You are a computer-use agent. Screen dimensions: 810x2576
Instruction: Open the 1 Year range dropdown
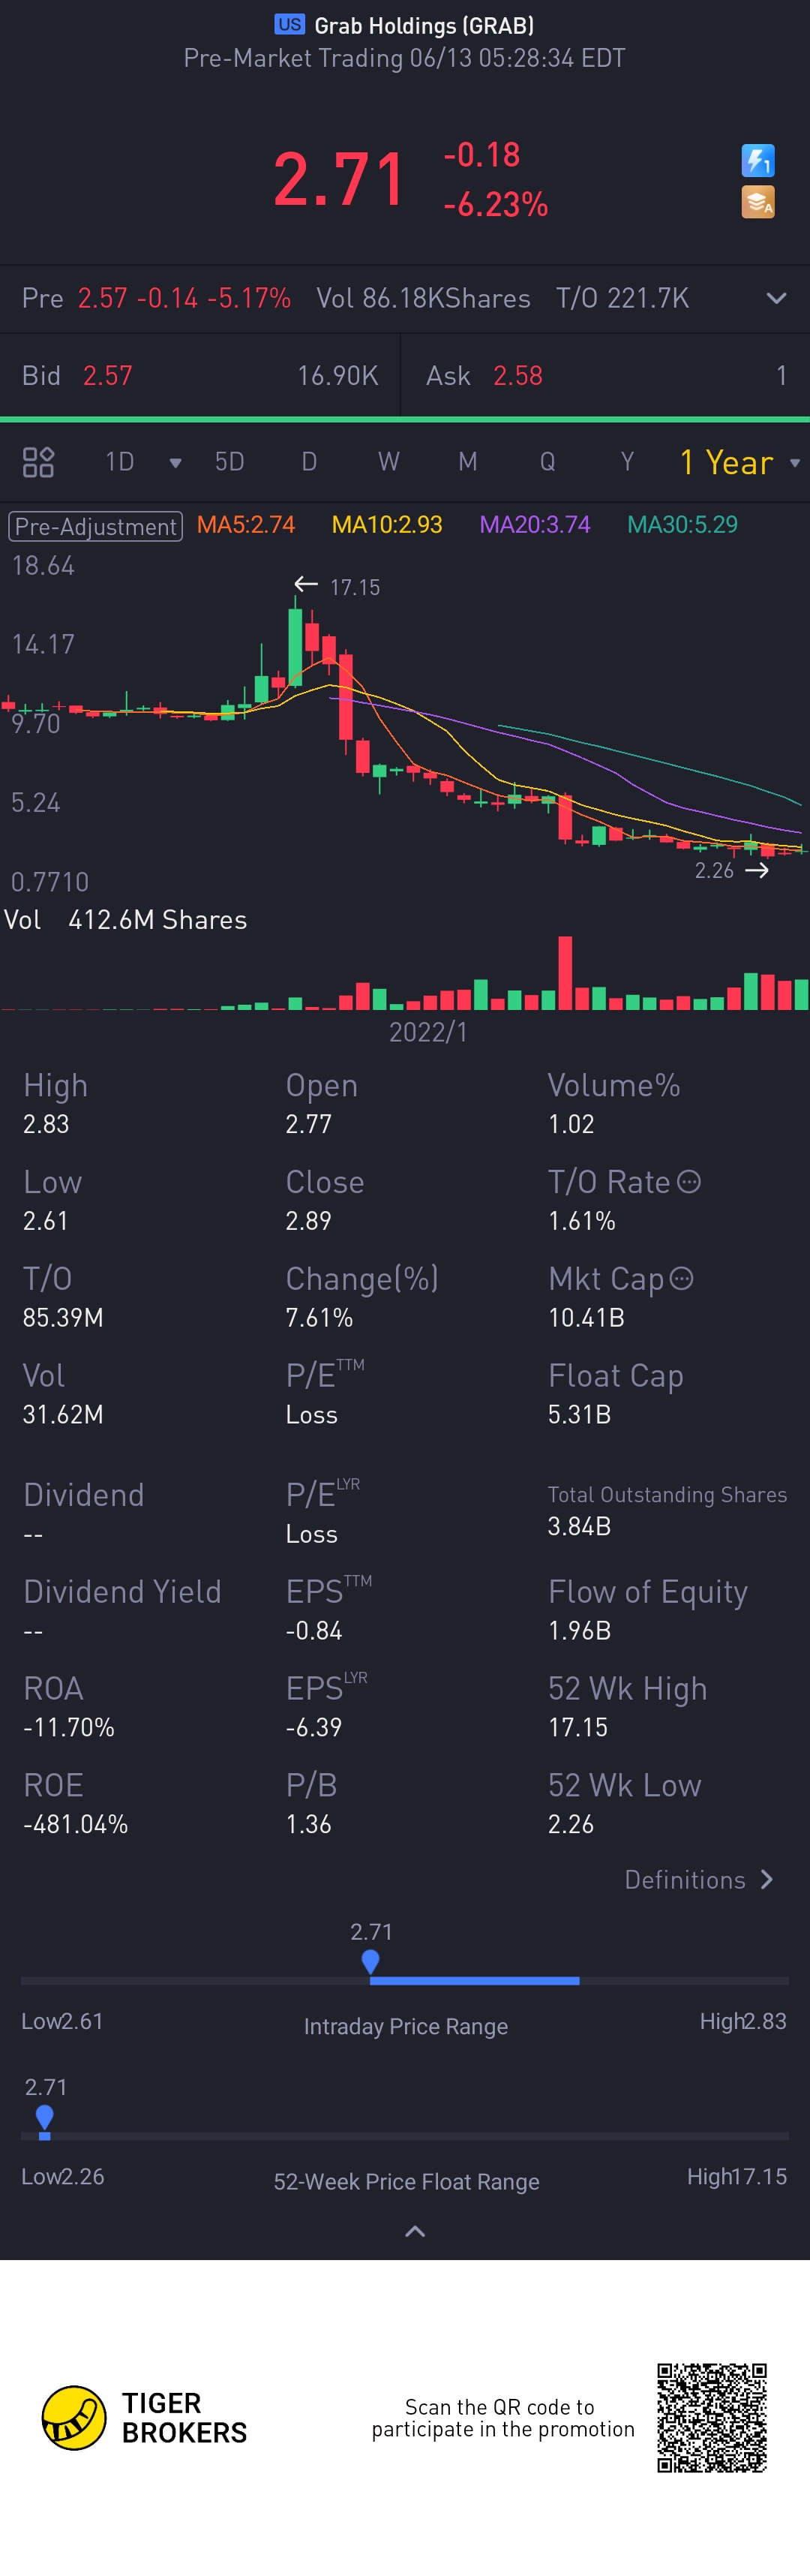739,463
